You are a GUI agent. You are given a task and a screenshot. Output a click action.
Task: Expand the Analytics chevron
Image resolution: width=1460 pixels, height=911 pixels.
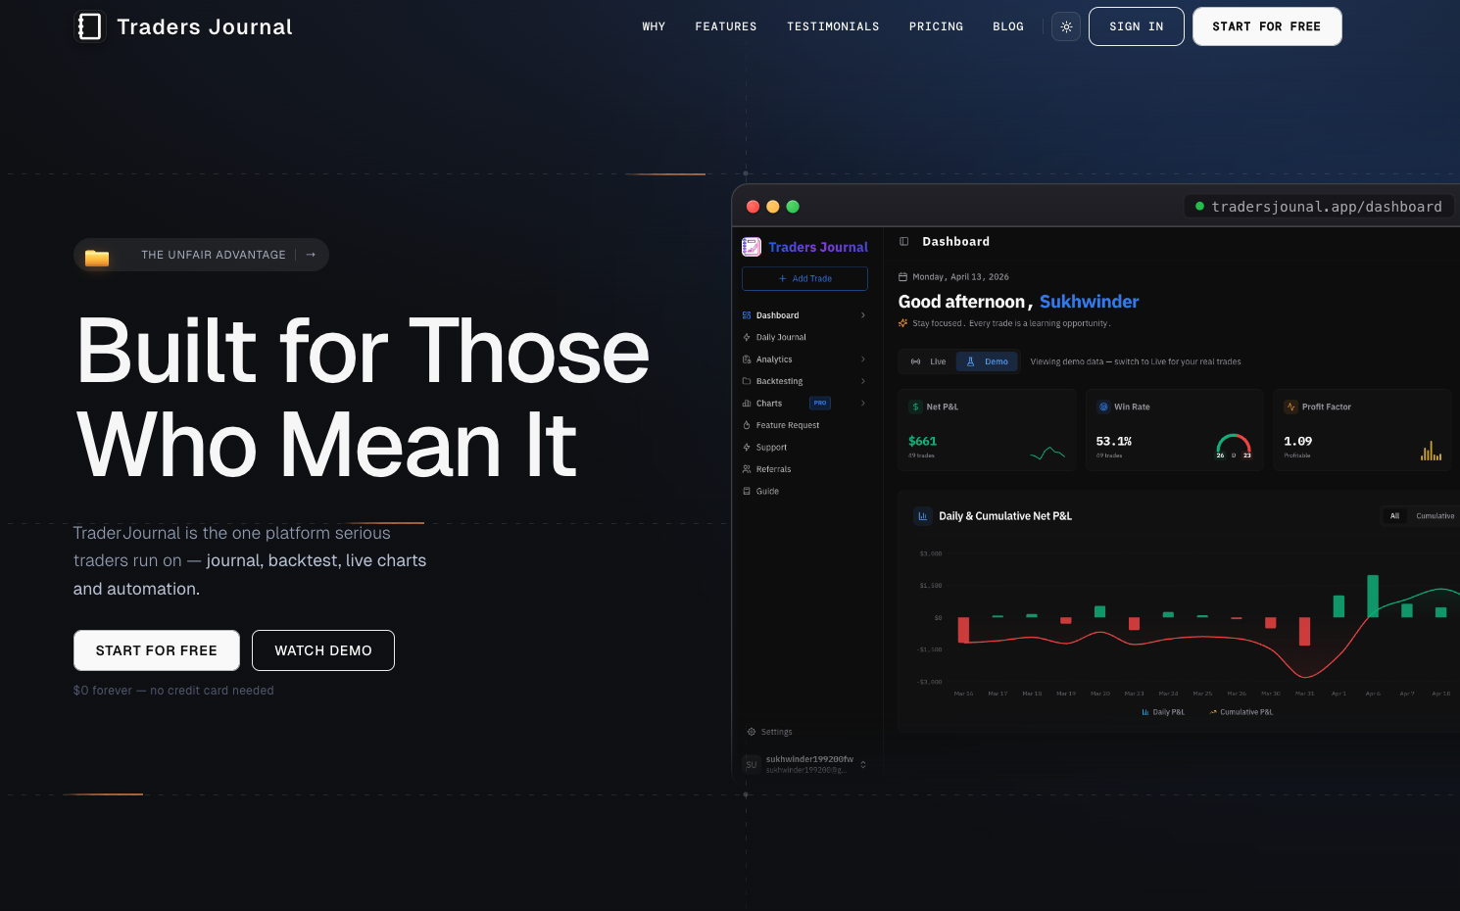pos(863,360)
